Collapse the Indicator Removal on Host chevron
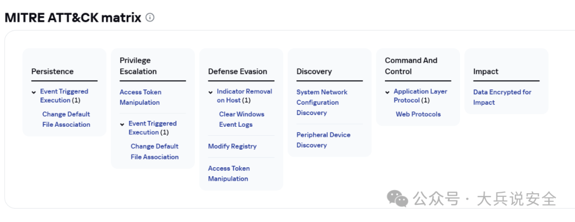This screenshot has height=222, width=575. (211, 92)
